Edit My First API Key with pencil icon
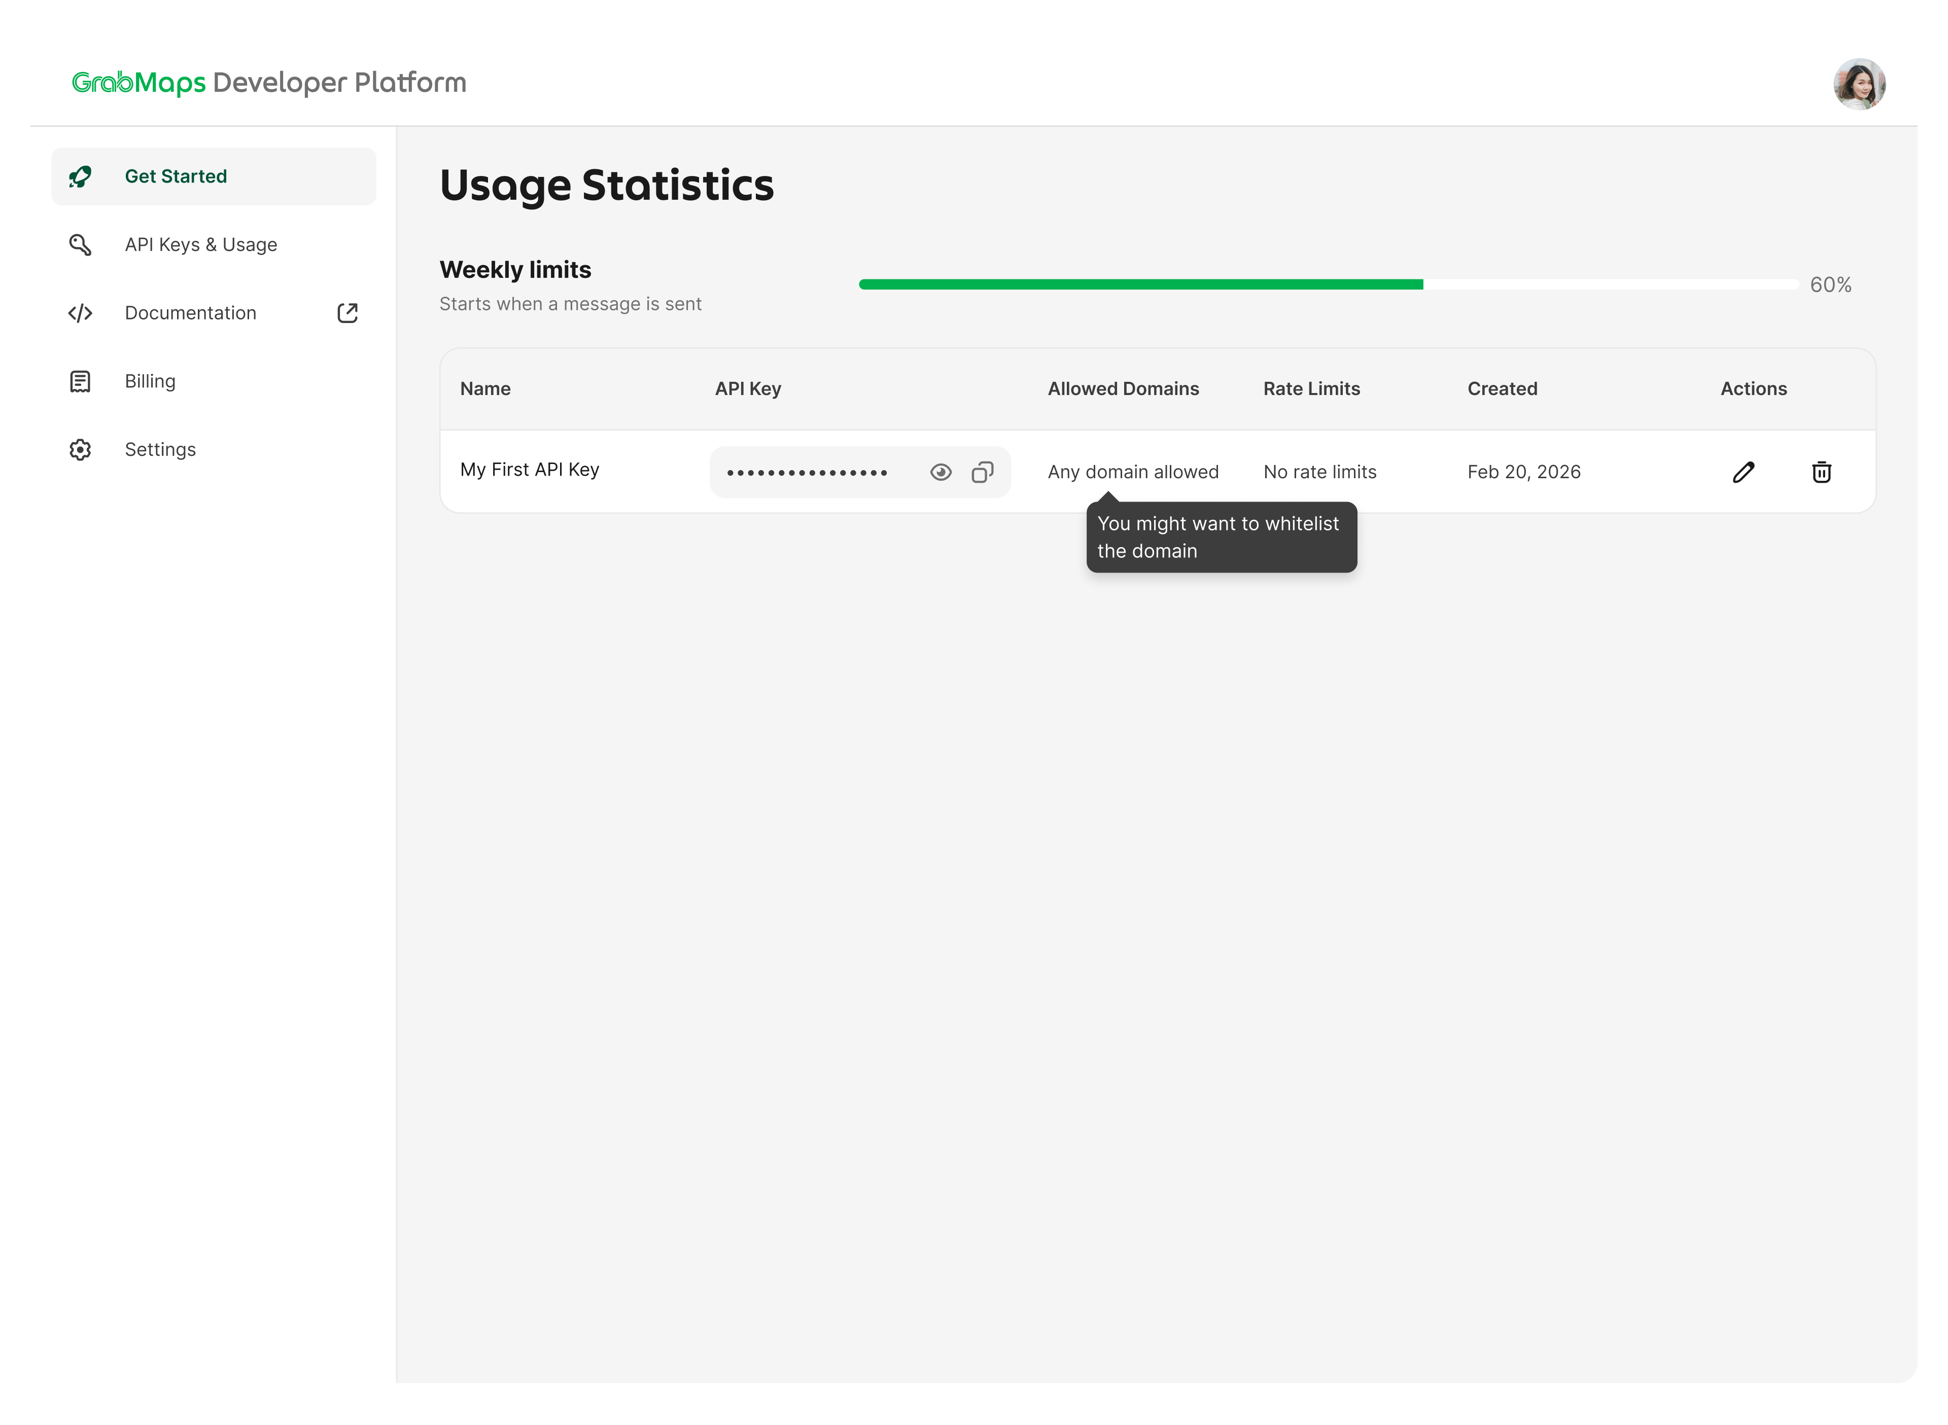The height and width of the screenshot is (1425, 1948). pos(1744,471)
